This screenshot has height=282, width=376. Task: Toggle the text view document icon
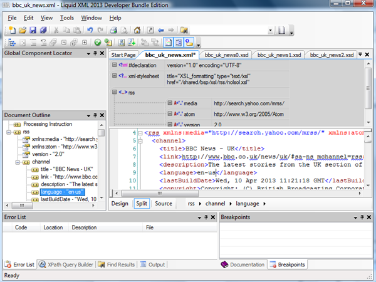[x=168, y=43]
